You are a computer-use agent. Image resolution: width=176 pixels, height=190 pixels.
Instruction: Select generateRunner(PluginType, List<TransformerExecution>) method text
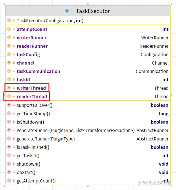click(x=76, y=131)
